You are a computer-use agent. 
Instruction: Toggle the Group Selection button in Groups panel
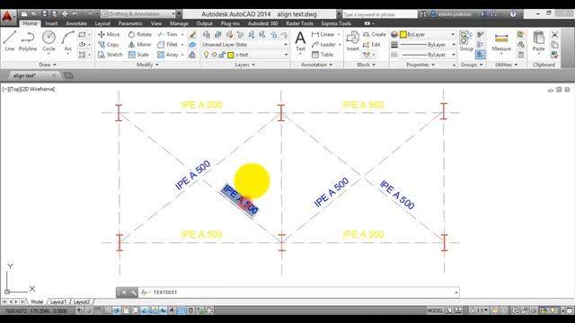pos(480,55)
